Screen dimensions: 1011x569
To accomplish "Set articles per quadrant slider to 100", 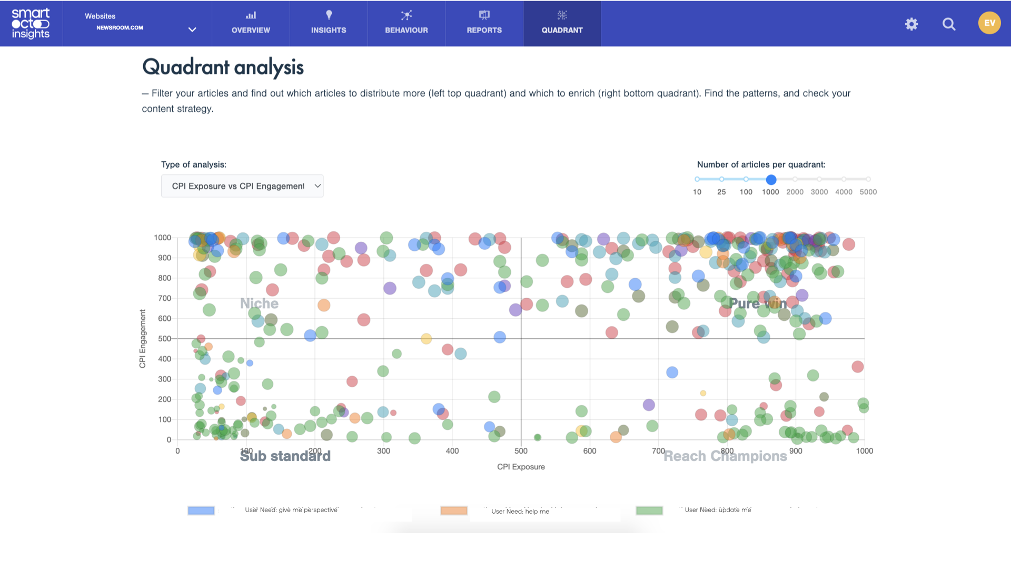I will pos(746,180).
